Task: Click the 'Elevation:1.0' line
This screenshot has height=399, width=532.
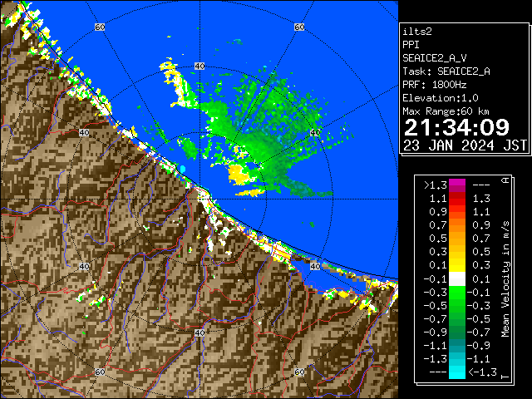Action: 441,98
